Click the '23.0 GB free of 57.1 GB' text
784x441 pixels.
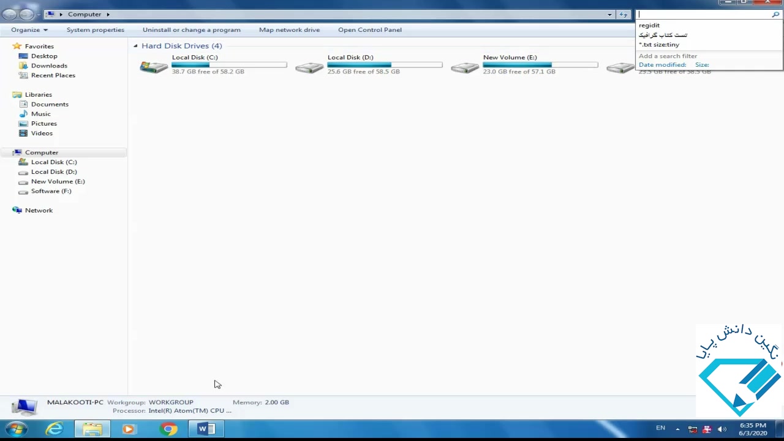click(x=519, y=72)
